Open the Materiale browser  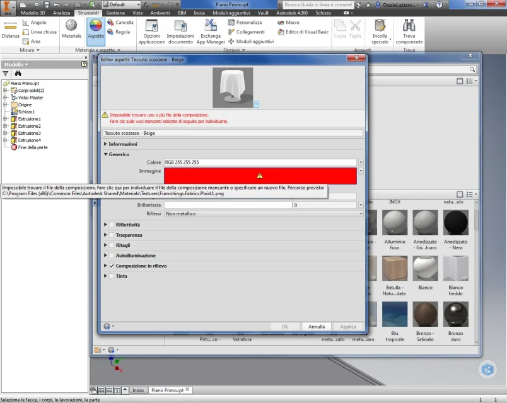71,29
